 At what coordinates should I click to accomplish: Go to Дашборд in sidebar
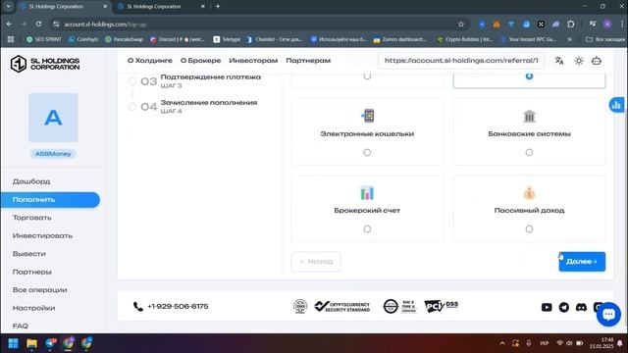(x=31, y=181)
